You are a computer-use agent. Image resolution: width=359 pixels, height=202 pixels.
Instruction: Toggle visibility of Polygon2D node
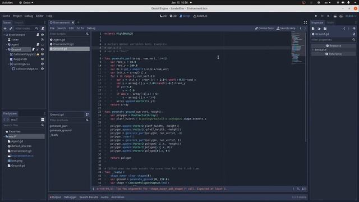[x=43, y=59]
